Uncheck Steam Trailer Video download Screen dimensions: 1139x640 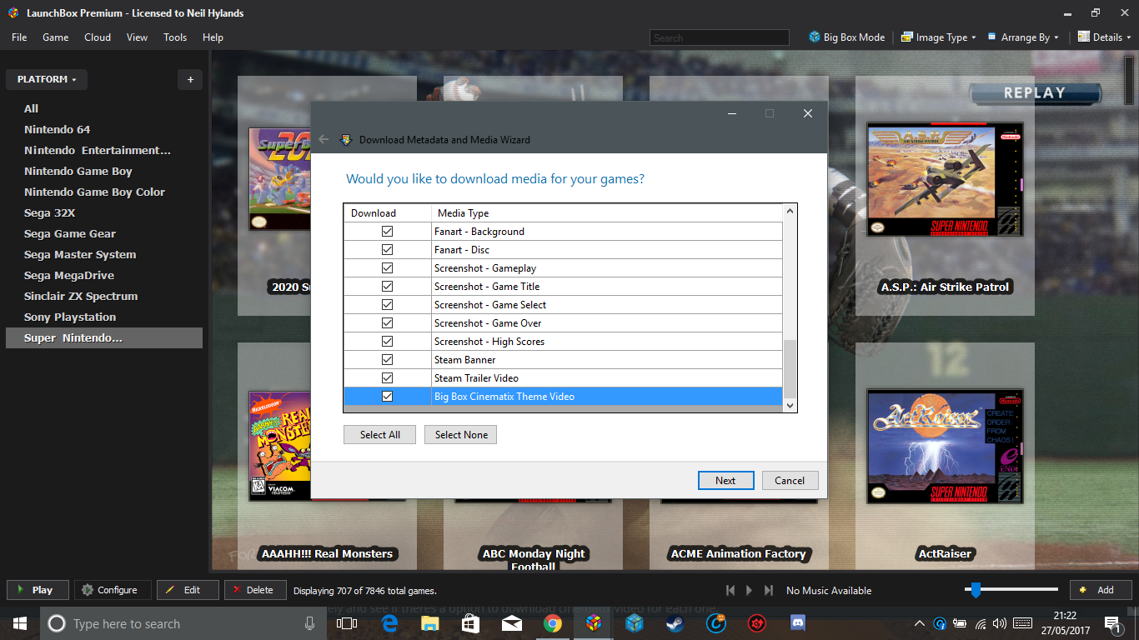pyautogui.click(x=387, y=378)
